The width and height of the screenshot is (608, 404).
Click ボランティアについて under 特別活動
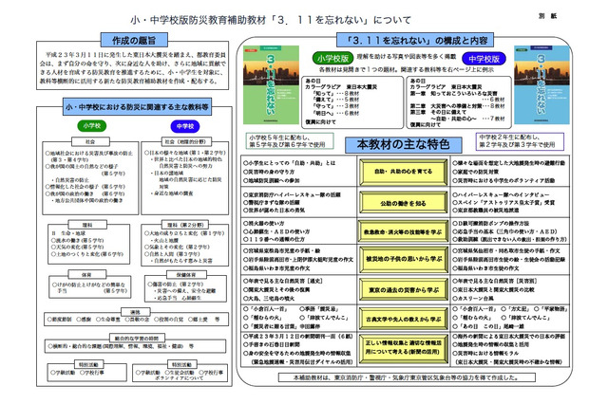[179, 377]
